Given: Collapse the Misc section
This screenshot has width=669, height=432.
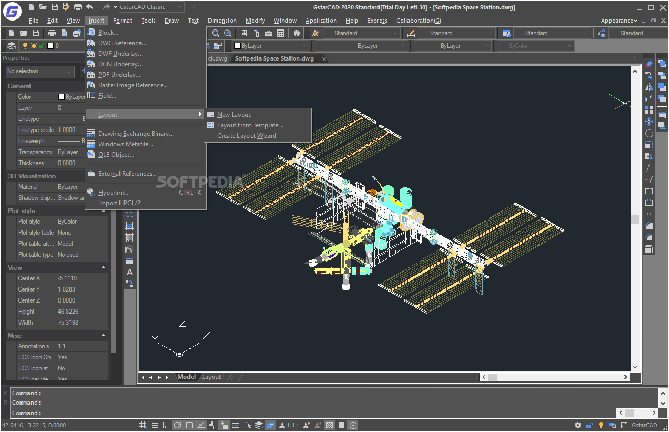Looking at the screenshot, I should (x=104, y=335).
